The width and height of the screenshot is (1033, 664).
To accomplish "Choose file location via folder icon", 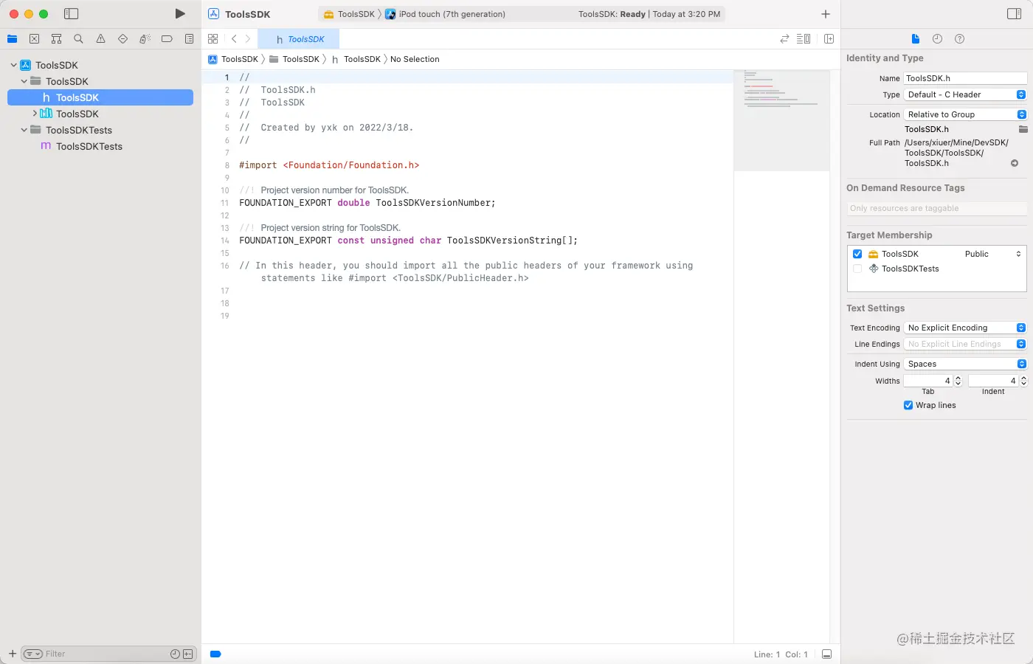I will pos(1023,129).
